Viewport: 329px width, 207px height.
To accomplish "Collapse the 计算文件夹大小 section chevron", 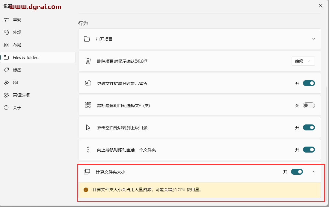I will coord(314,172).
